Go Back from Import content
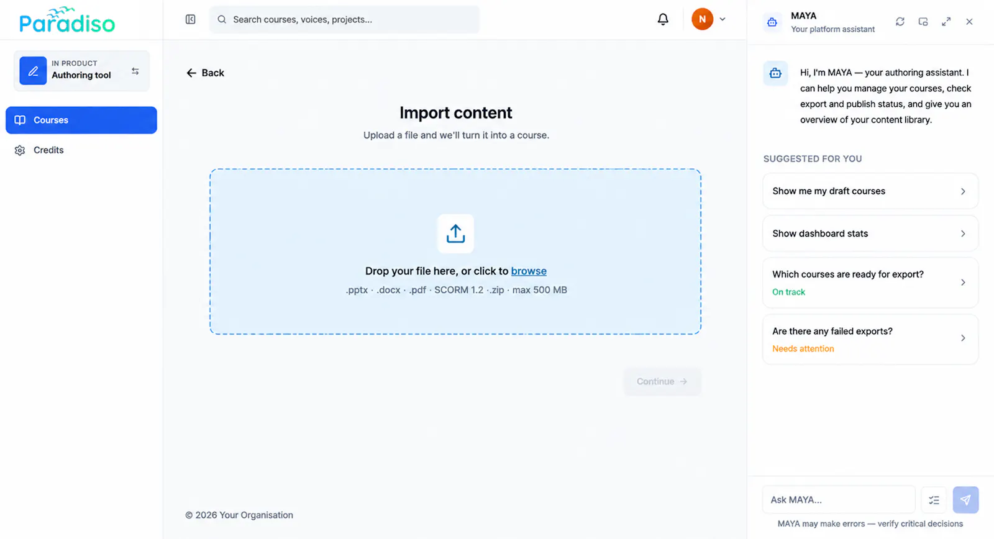The height and width of the screenshot is (539, 994). coord(205,73)
